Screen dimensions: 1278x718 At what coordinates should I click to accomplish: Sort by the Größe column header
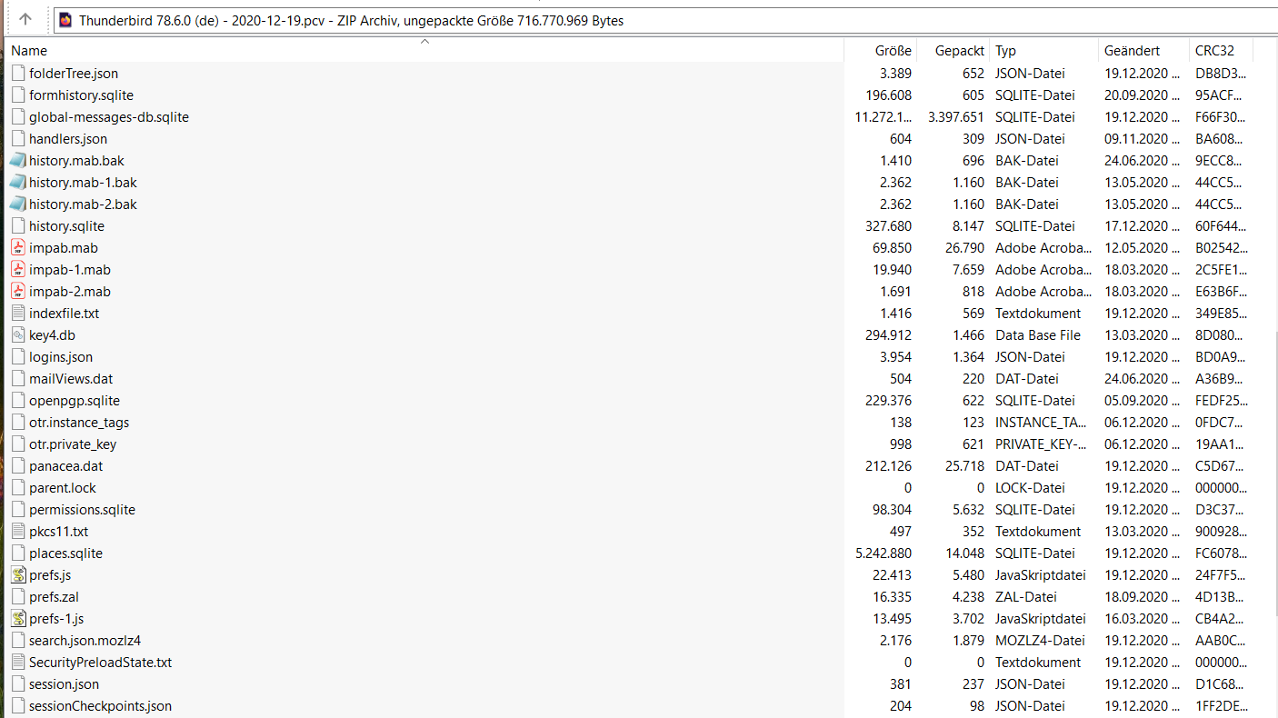(x=894, y=51)
